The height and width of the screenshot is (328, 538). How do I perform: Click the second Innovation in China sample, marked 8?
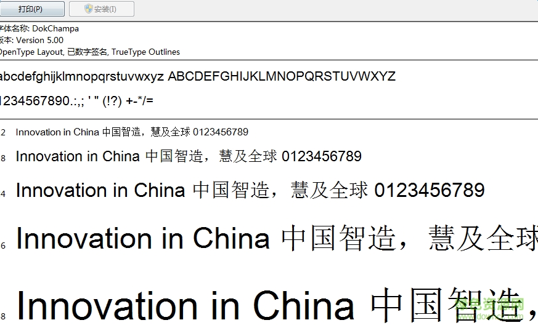coord(189,157)
